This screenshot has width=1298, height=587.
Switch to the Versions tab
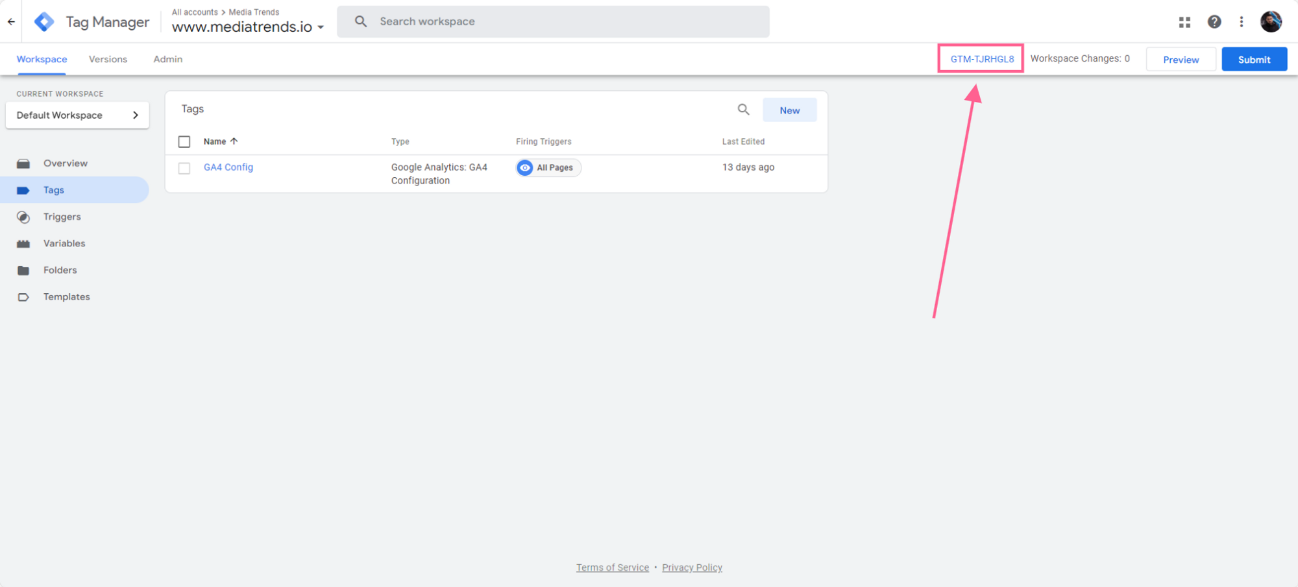point(108,59)
